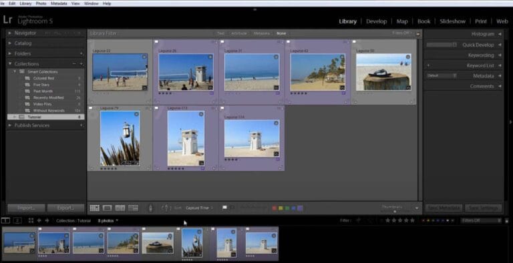This screenshot has width=513, height=263.
Task: Go back to previous source arrow
Action: pyautogui.click(x=39, y=220)
